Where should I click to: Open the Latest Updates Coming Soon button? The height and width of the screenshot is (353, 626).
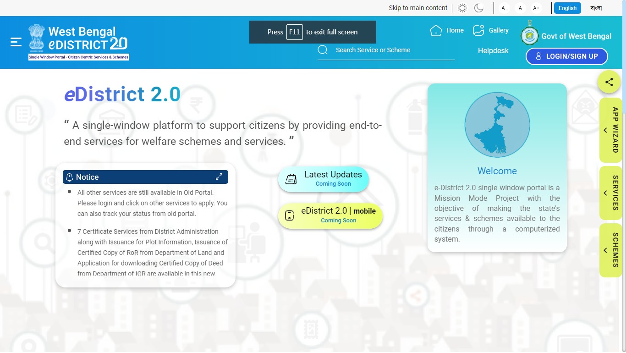(x=324, y=179)
